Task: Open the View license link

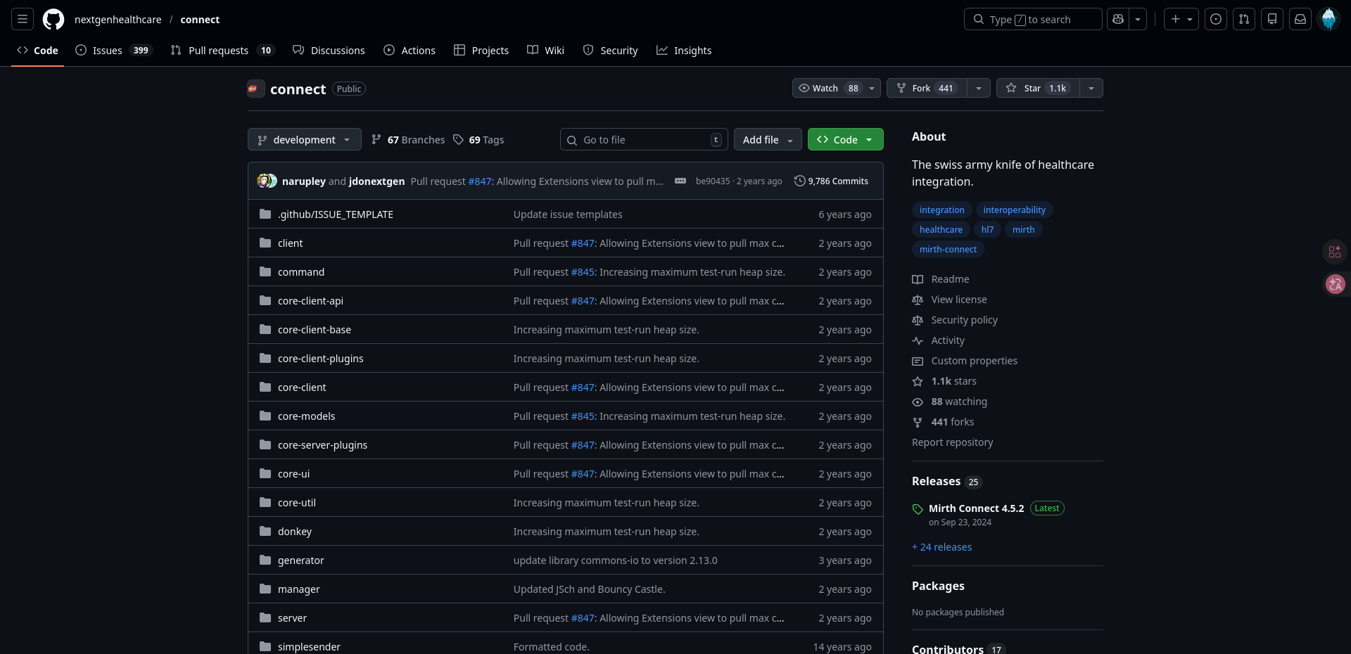Action: [950, 300]
